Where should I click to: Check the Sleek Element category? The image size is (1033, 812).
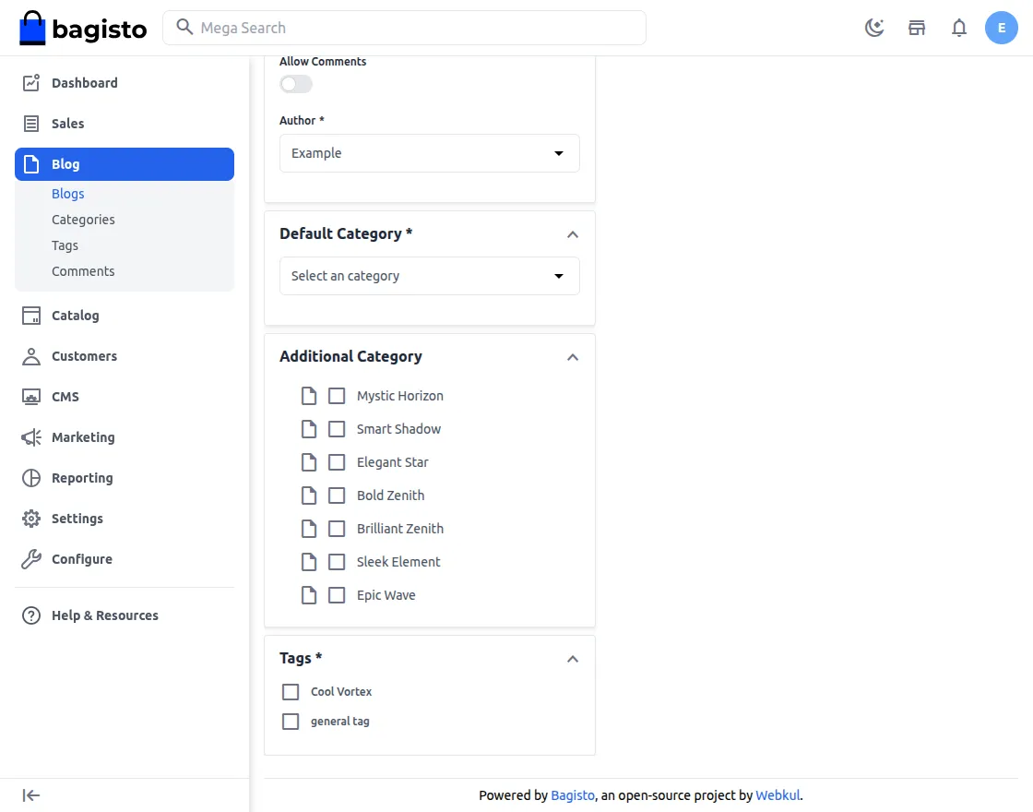tap(337, 562)
